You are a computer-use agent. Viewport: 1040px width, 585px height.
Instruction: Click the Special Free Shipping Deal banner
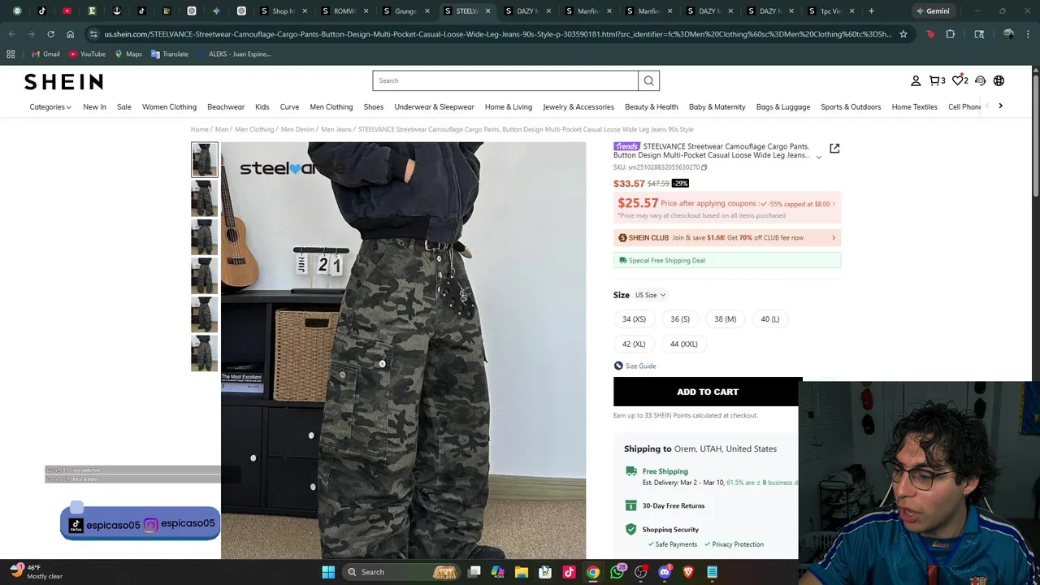click(727, 260)
